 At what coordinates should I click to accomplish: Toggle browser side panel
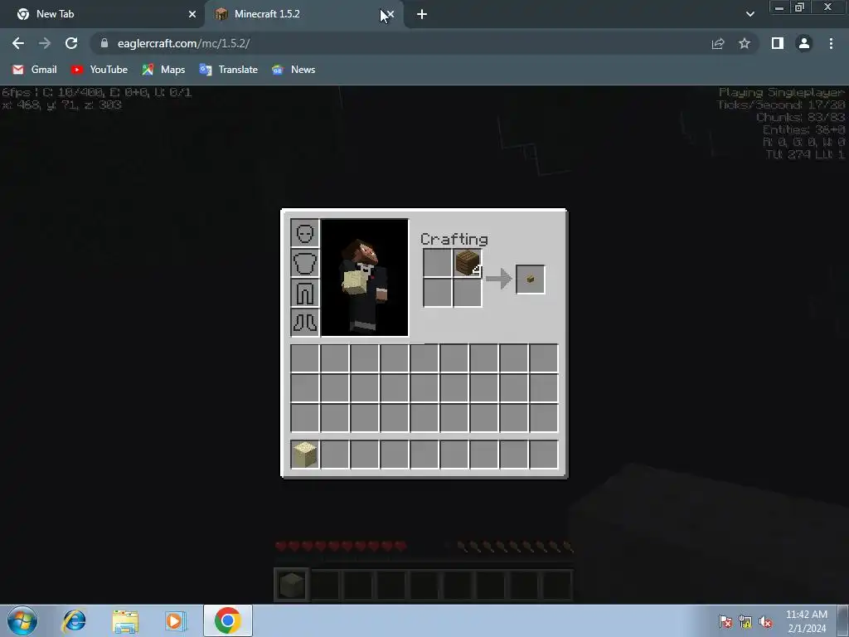pyautogui.click(x=778, y=43)
